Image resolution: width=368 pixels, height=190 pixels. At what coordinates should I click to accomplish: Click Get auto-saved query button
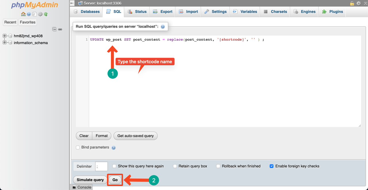tap(135, 136)
